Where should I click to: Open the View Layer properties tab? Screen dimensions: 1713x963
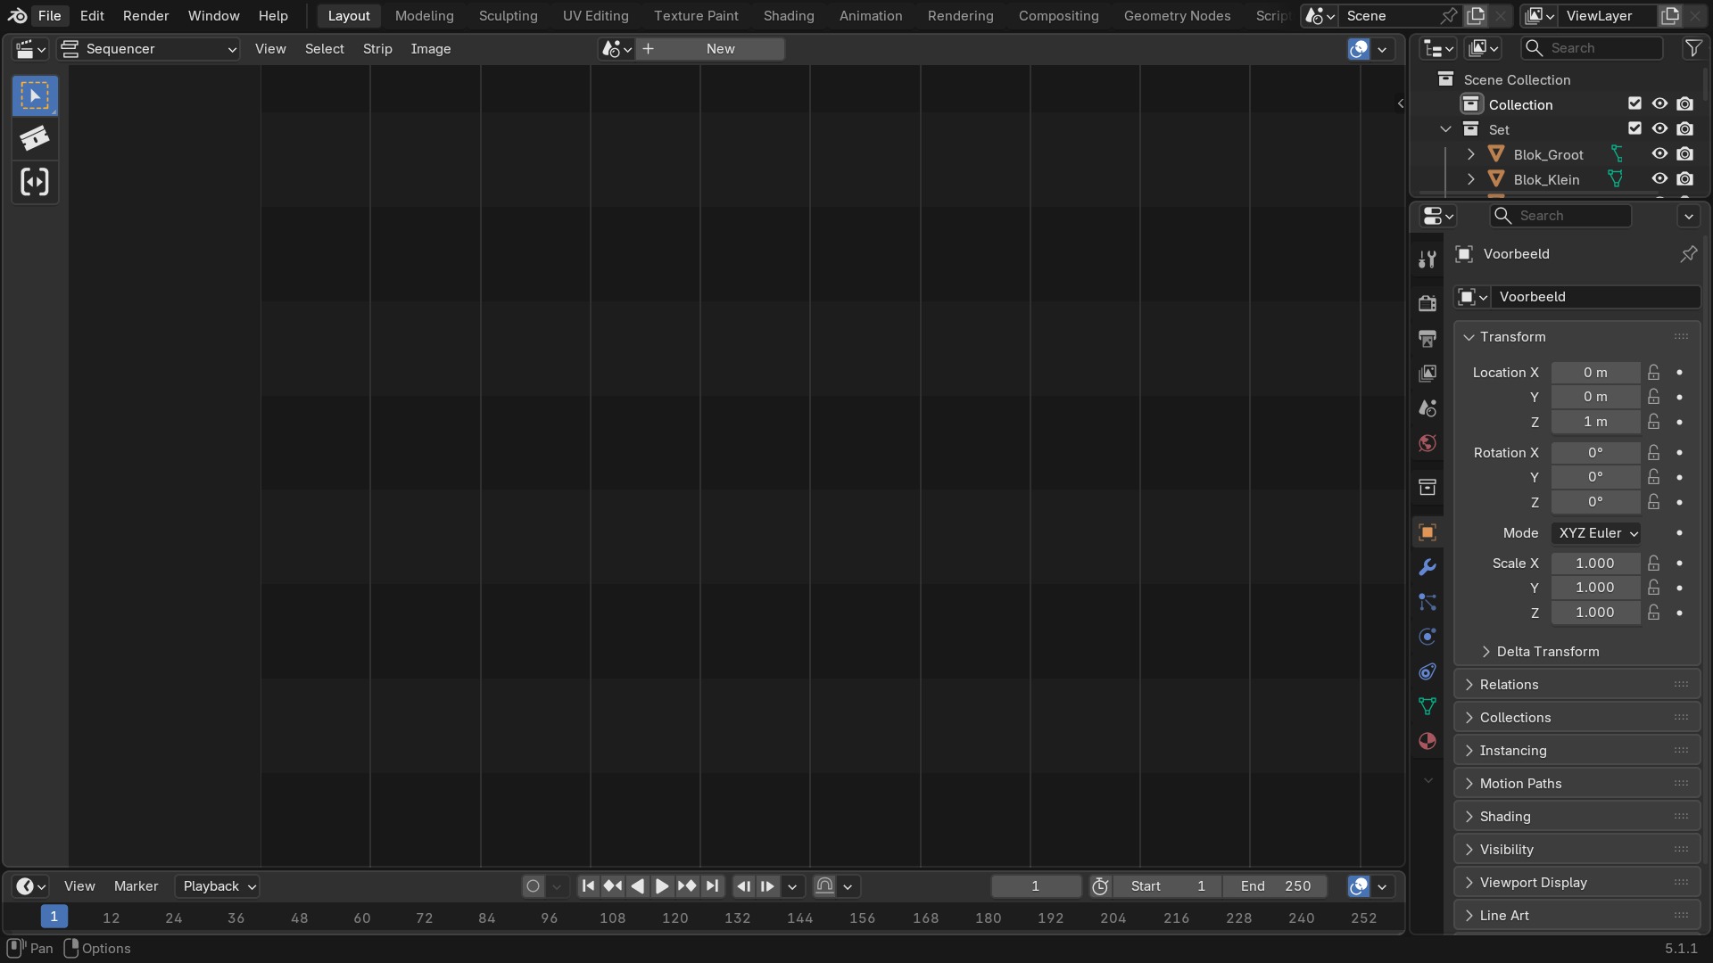point(1427,374)
